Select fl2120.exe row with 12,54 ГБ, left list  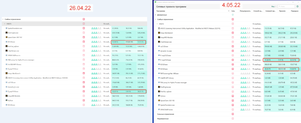[74, 42]
